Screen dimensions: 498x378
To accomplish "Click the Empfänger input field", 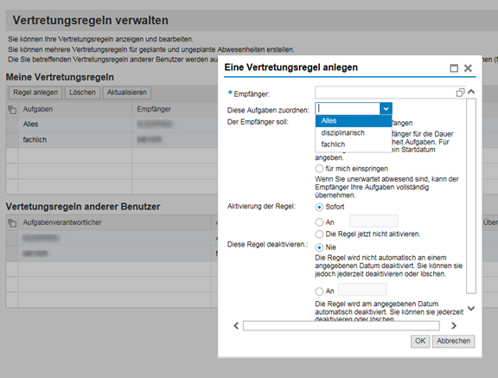I will 386,93.
